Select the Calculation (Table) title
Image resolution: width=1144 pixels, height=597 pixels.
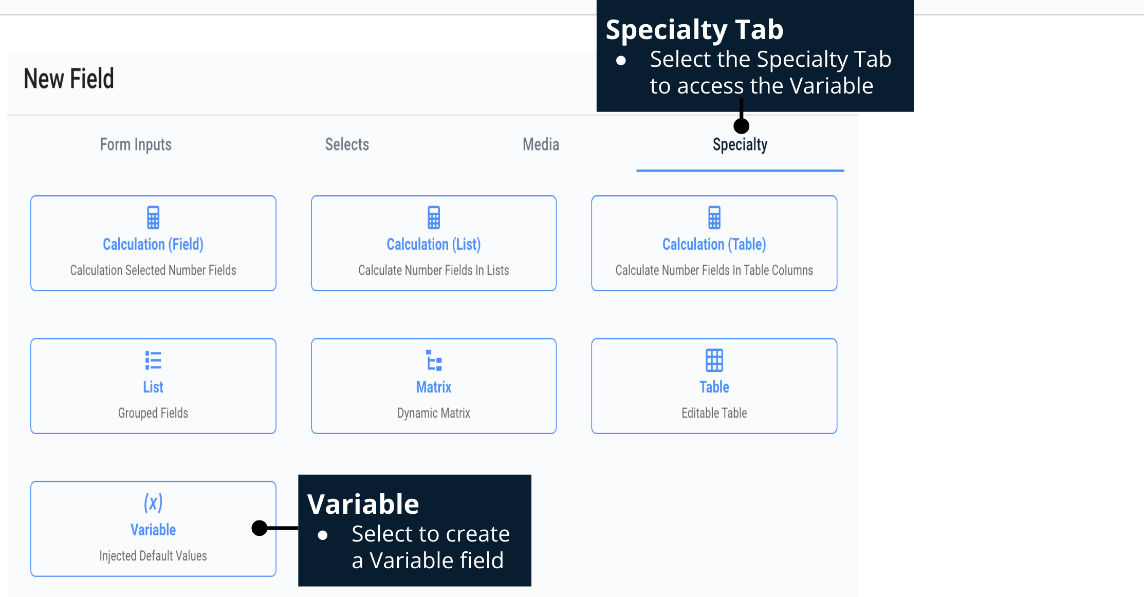714,244
